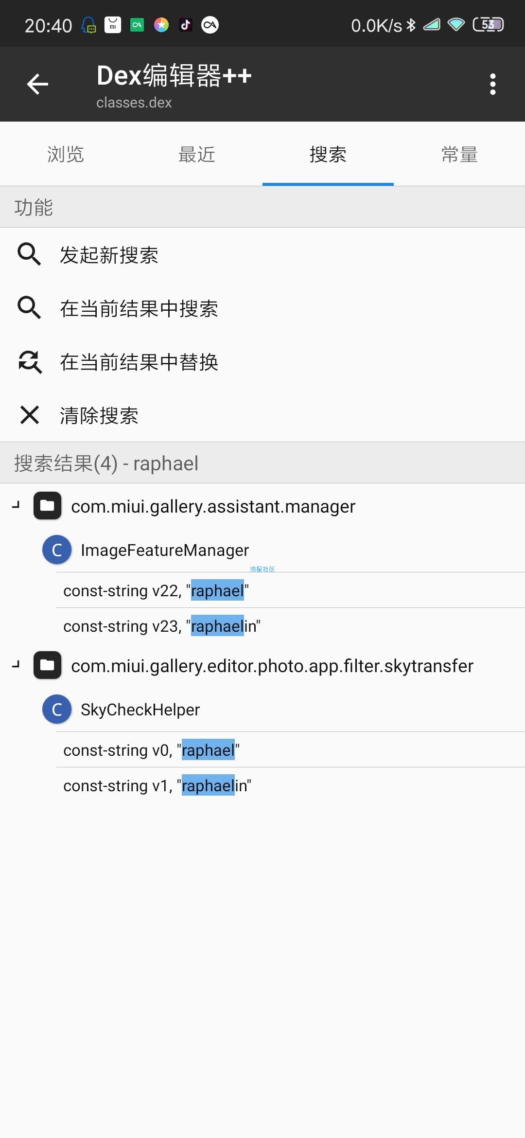Image resolution: width=525 pixels, height=1138 pixels.
Task: Tap the battery indicator in status bar
Action: tap(488, 24)
